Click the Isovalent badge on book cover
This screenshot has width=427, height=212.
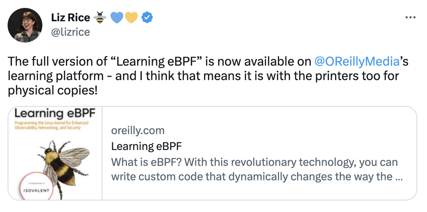coord(36,187)
